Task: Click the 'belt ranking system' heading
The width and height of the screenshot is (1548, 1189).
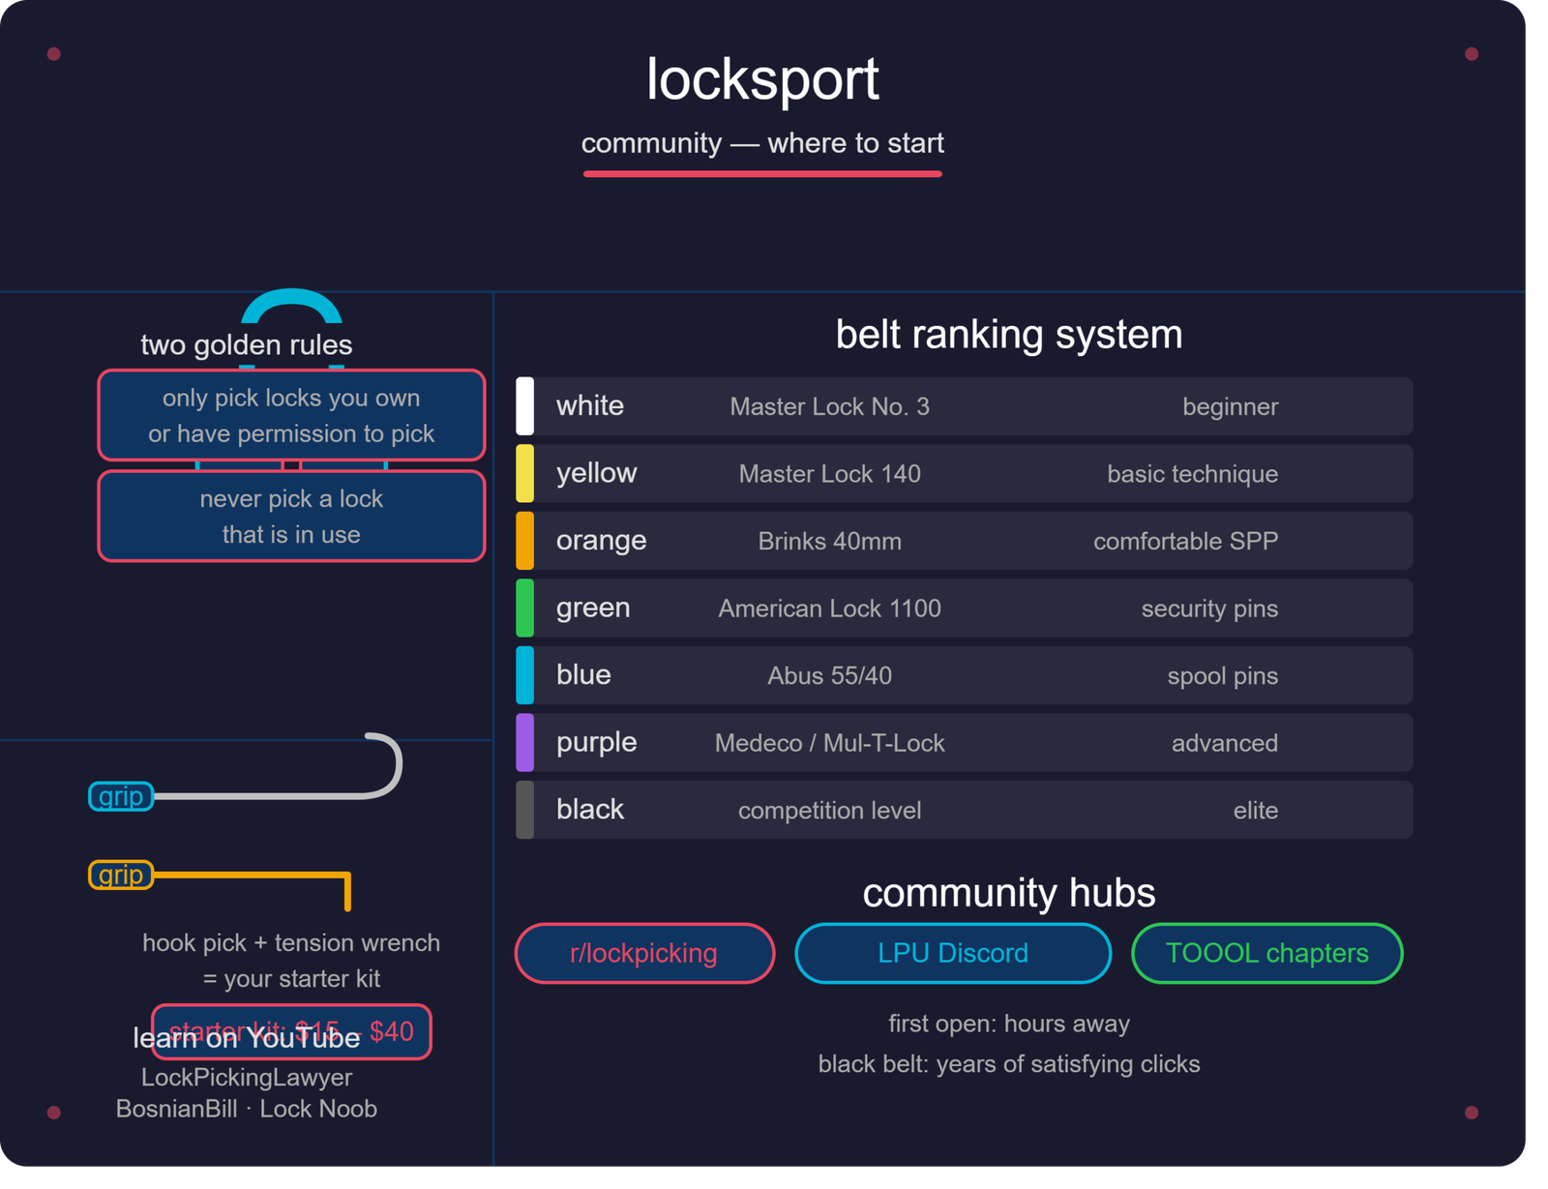Action: click(x=1009, y=335)
